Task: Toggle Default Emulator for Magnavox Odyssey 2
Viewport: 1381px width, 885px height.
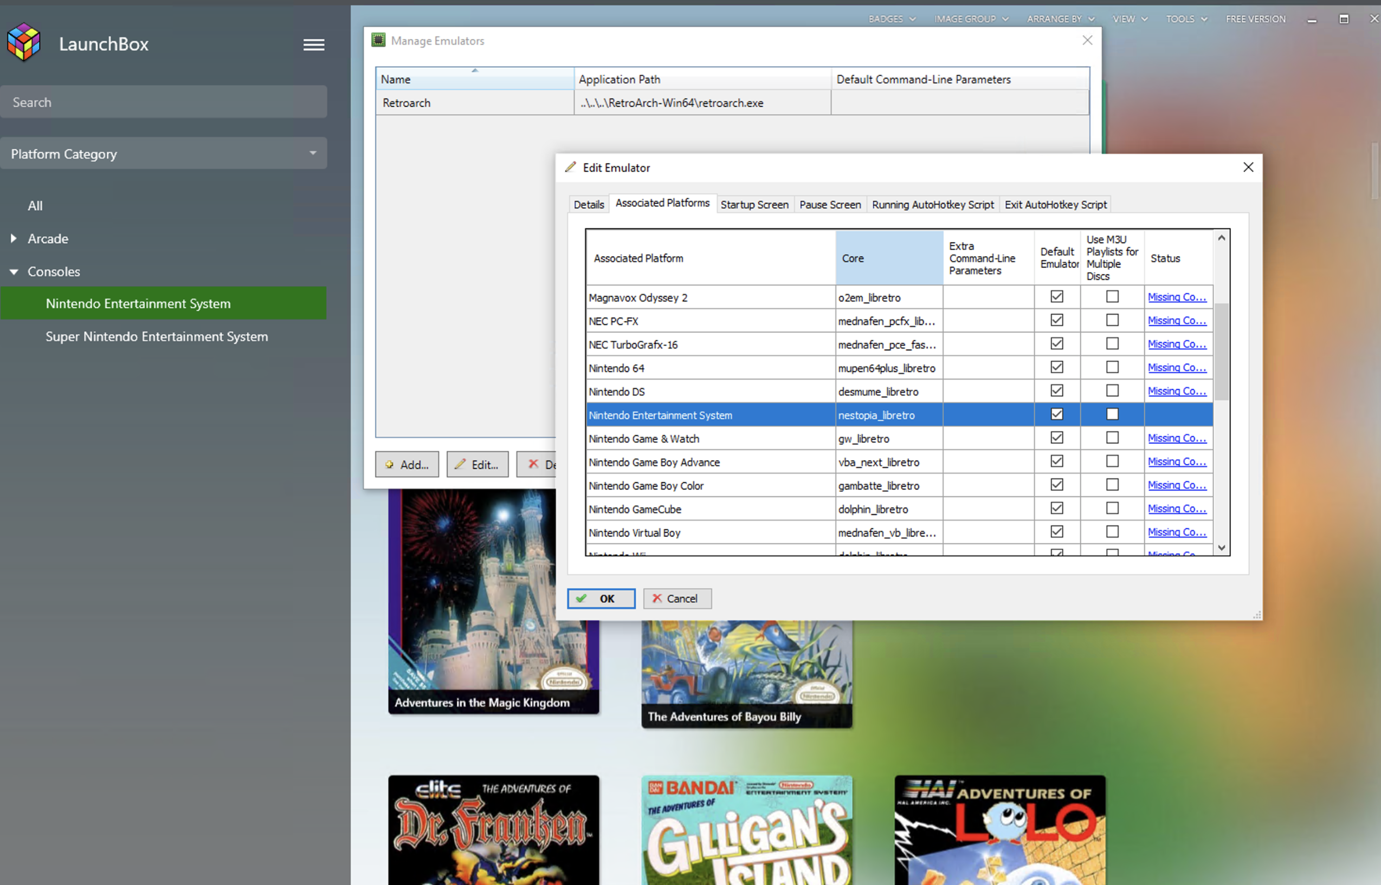Action: tap(1057, 296)
